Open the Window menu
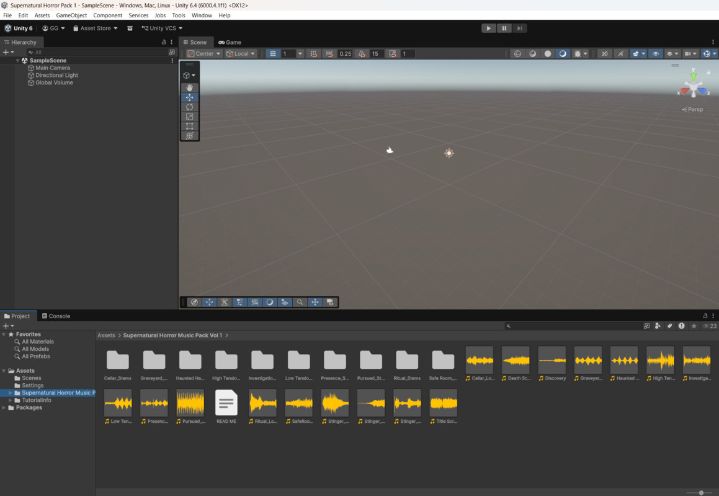The image size is (719, 496). (202, 15)
